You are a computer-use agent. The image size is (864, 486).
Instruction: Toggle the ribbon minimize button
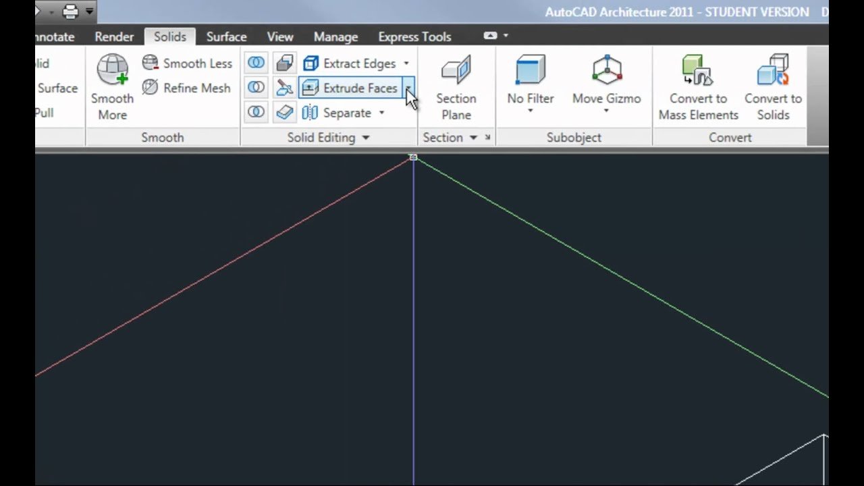click(491, 36)
